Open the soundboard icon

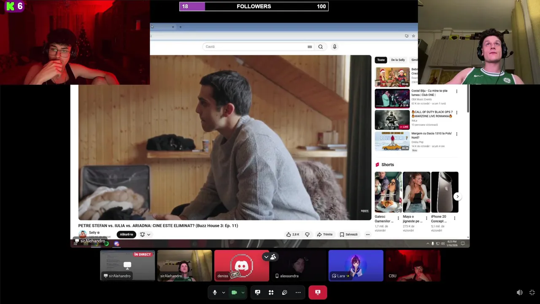285,292
